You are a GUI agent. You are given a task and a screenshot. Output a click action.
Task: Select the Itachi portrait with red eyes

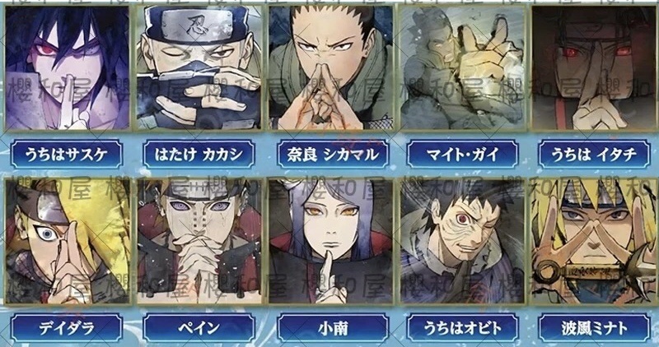(594, 67)
